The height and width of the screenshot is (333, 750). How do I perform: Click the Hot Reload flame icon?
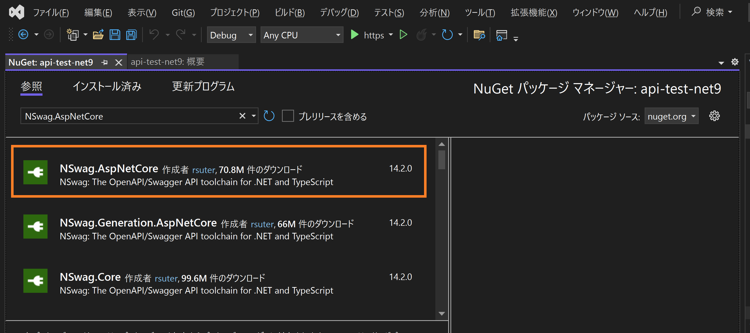pyautogui.click(x=422, y=35)
